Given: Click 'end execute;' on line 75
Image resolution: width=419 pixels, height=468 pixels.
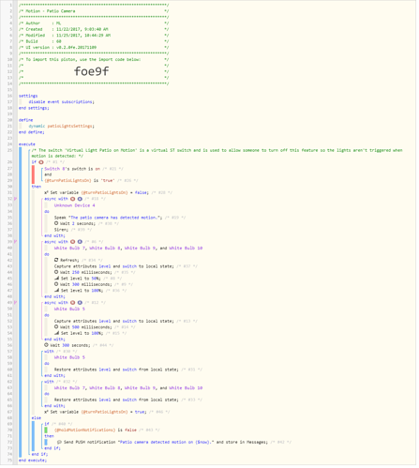Looking at the screenshot, I should [33, 461].
